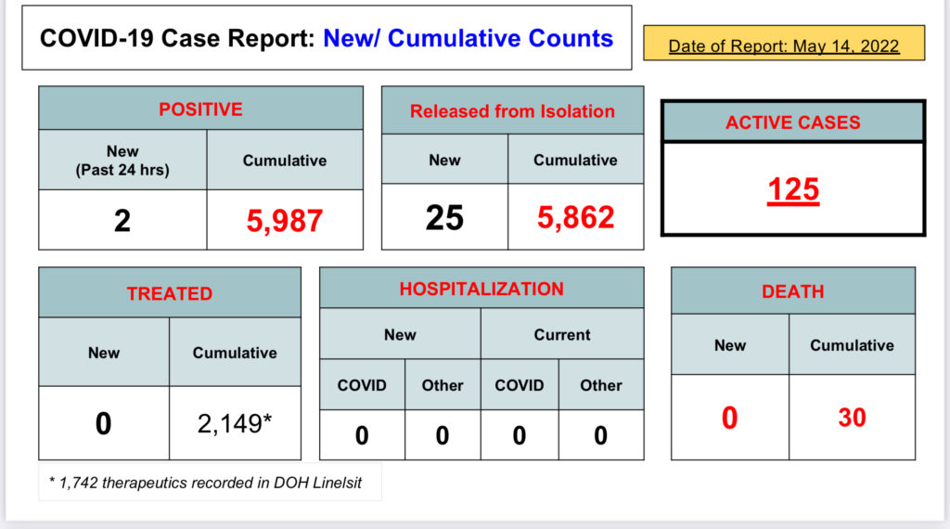Select cumulative released value "5,862"
950x529 pixels.
[x=575, y=217]
